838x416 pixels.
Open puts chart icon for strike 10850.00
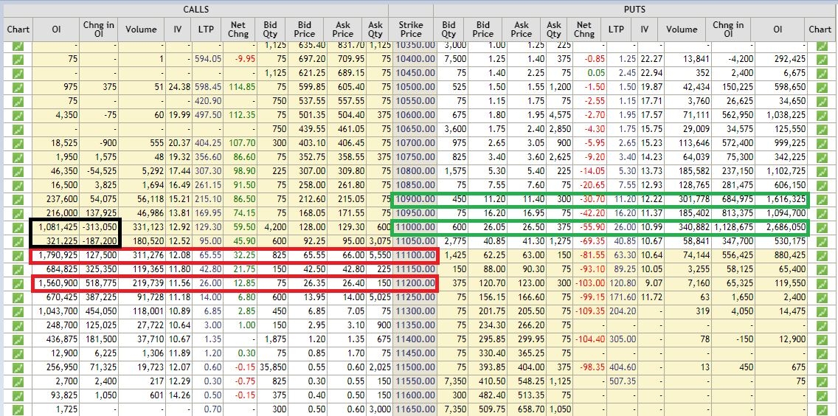[x=822, y=184]
